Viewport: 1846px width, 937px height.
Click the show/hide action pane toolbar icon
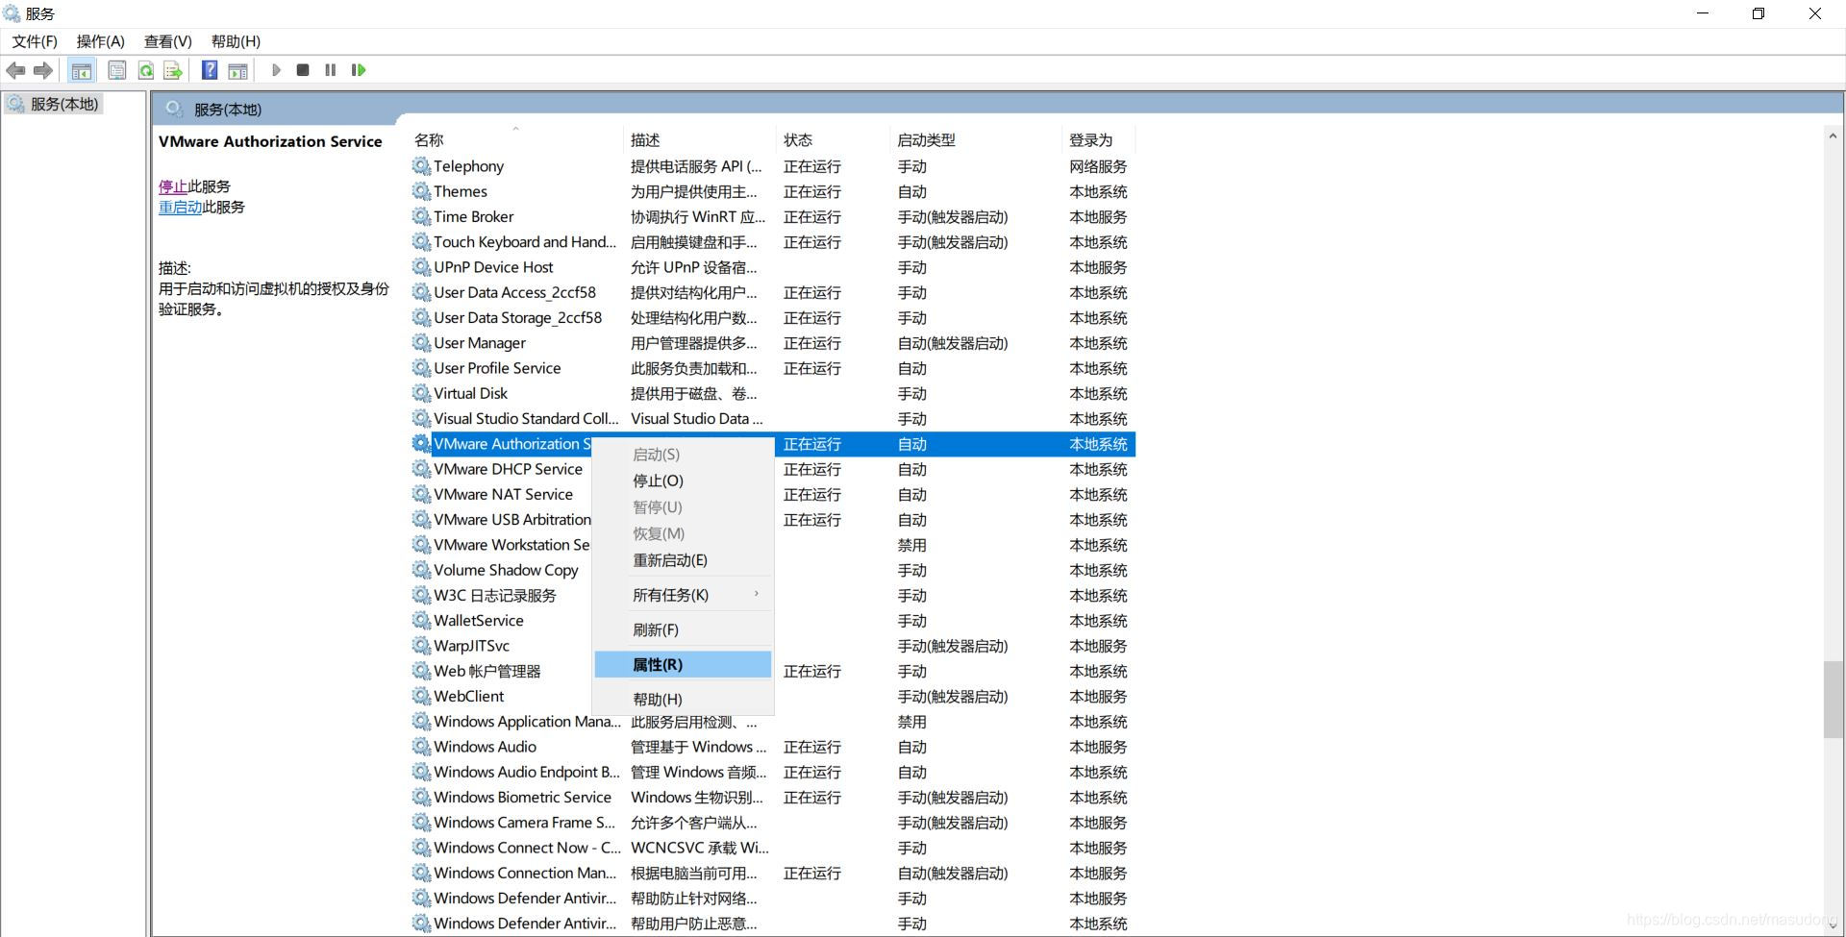tap(237, 70)
